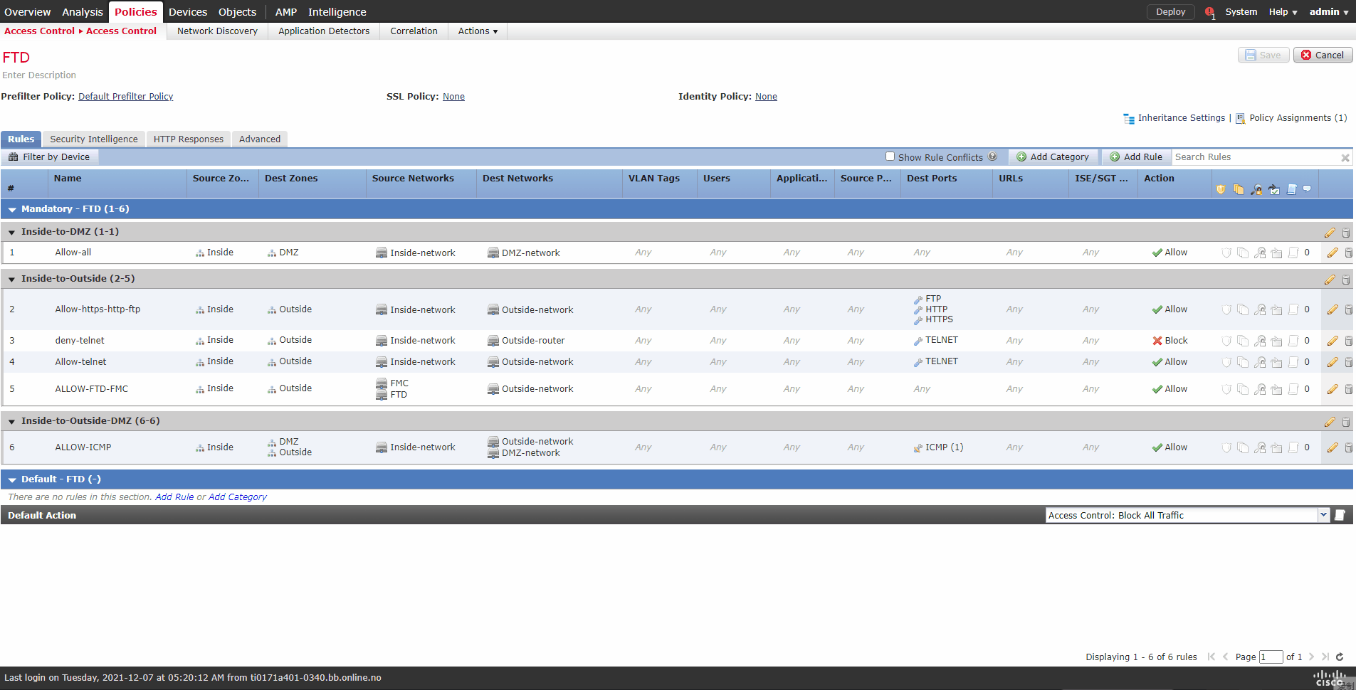Viewport: 1356px width, 690px height.
Task: Open the Intelligence menu
Action: tap(337, 12)
